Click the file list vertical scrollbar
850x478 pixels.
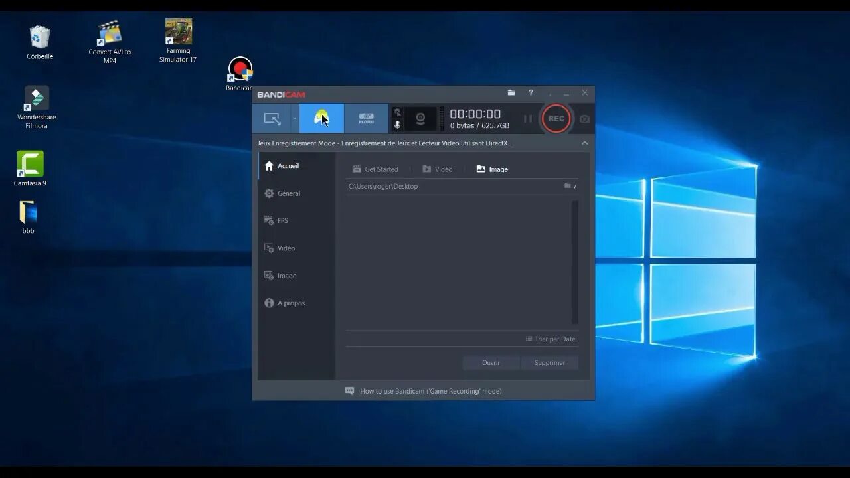pos(575,262)
